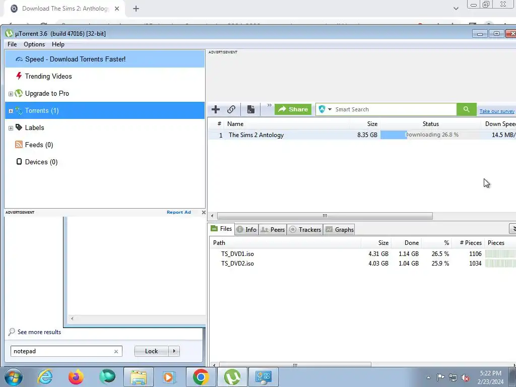Viewport: 516px width, 387px height.
Task: Click the Lock button in Start menu
Action: coord(151,351)
